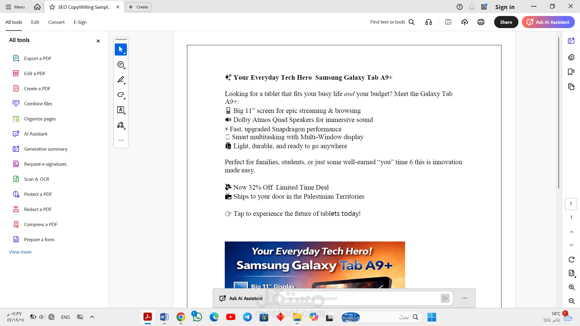Select the Add text box tool
The width and height of the screenshot is (580, 326).
[121, 110]
